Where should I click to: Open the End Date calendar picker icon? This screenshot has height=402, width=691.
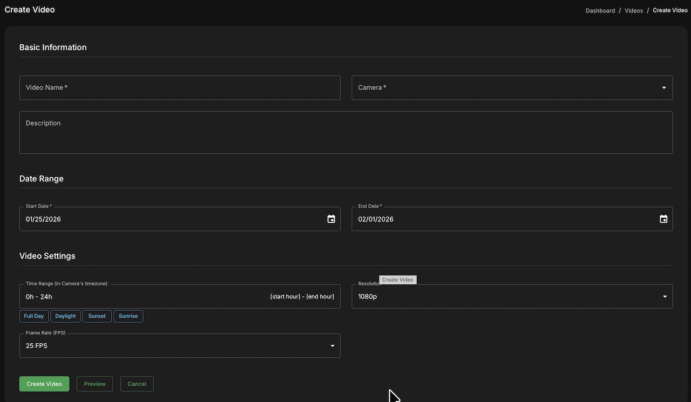click(663, 219)
